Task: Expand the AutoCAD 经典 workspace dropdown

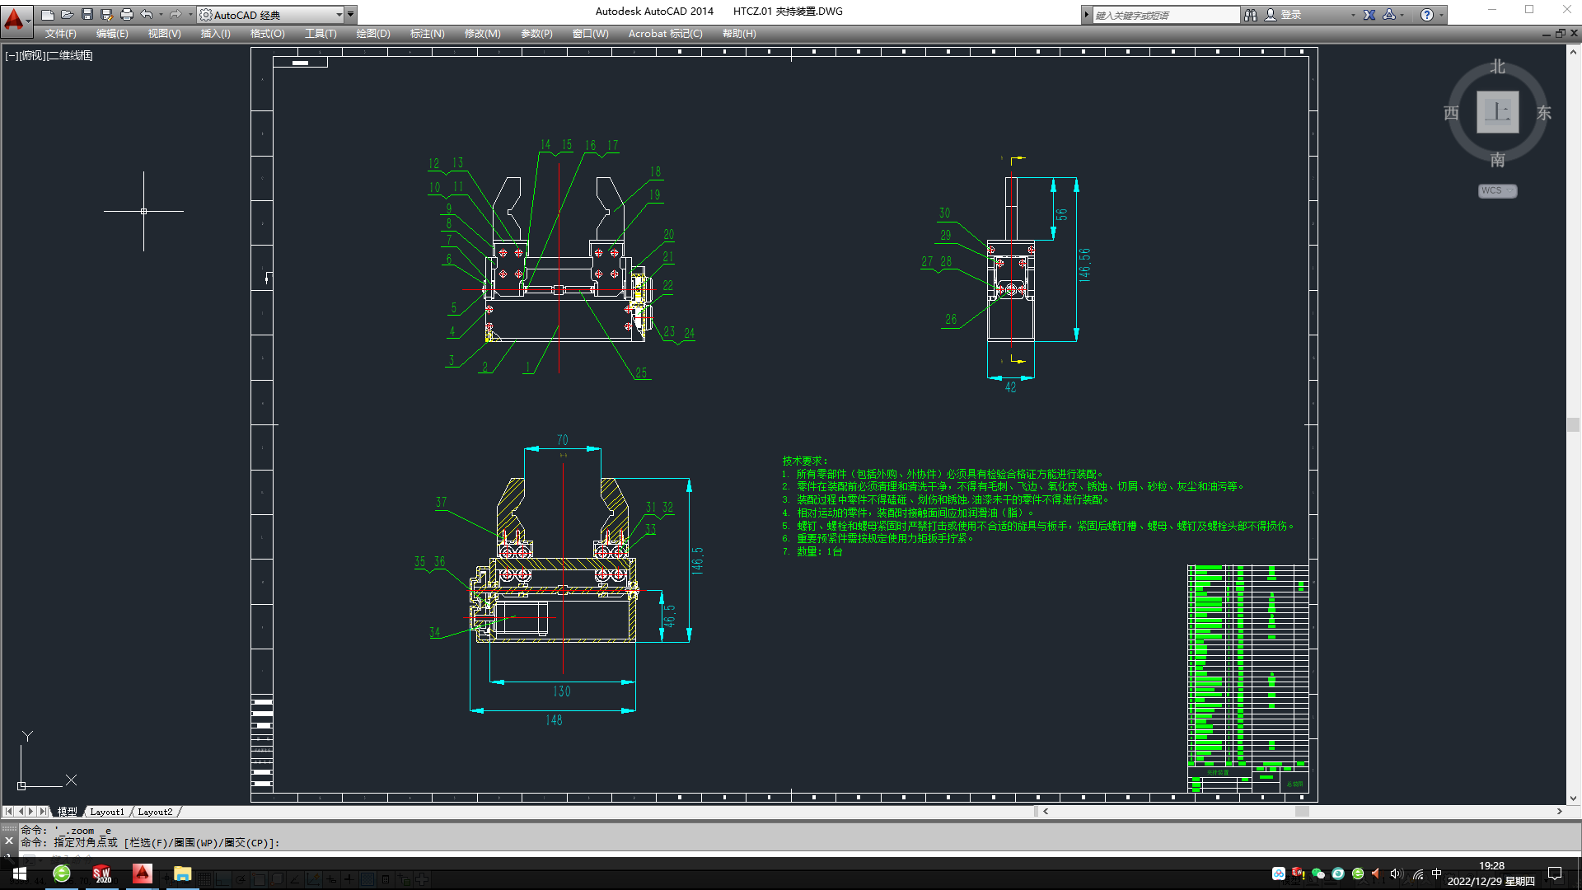Action: coord(339,15)
